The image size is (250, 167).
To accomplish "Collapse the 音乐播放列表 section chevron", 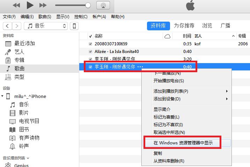I will (28, 158).
